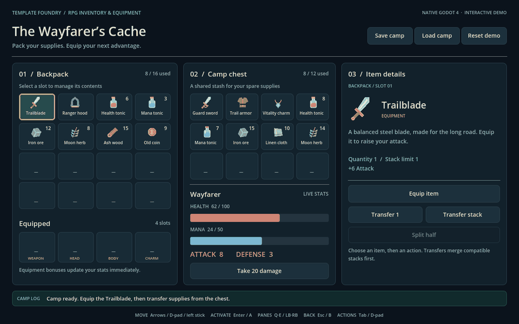519x324 pixels.
Task: Select the camp chest Mana tonic
Action: 207,137
